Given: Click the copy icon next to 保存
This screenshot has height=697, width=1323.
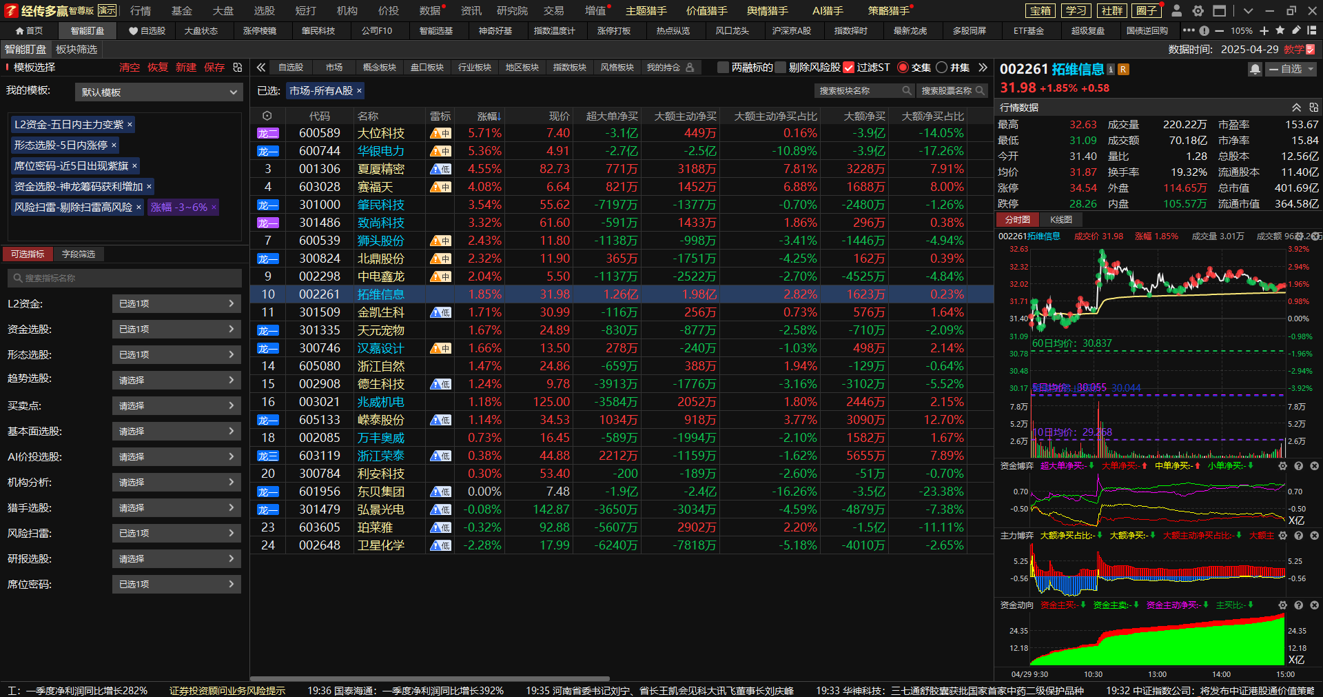Looking at the screenshot, I should pyautogui.click(x=238, y=68).
